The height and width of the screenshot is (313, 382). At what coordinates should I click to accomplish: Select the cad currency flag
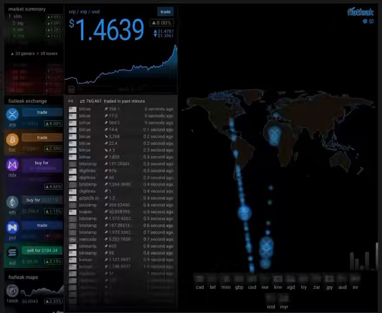pyautogui.click(x=200, y=279)
